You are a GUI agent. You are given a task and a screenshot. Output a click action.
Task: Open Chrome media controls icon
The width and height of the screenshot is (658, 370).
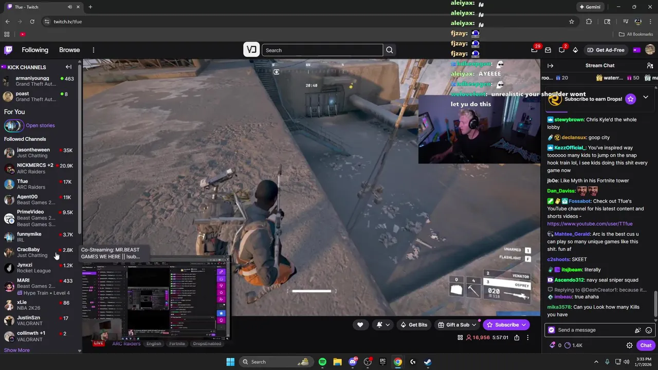[x=626, y=22]
